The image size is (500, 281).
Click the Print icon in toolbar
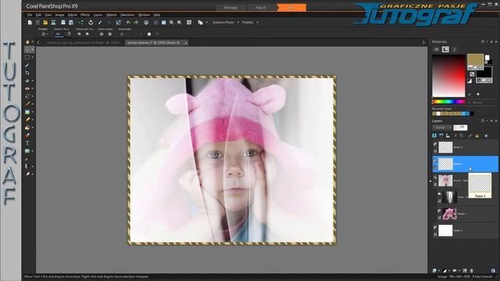91,23
